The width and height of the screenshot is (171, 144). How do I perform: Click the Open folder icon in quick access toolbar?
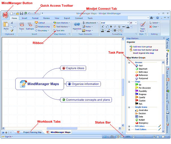18,13
